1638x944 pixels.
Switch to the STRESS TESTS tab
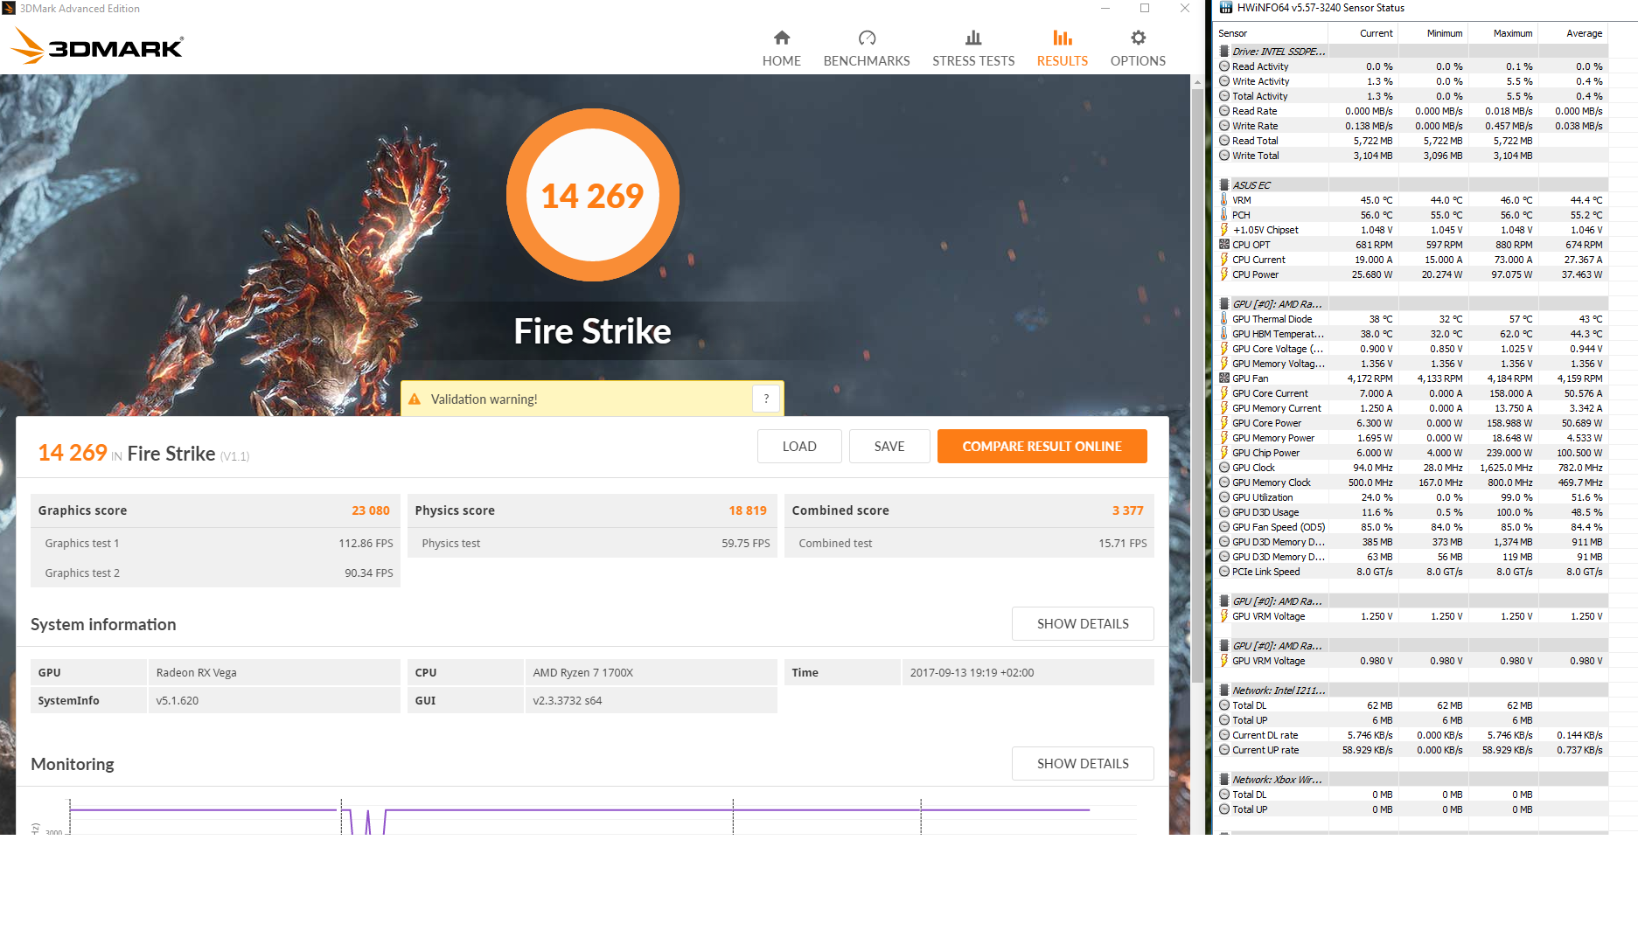point(973,49)
